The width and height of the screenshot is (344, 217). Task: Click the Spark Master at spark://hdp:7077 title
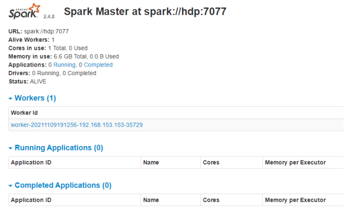[x=145, y=11]
